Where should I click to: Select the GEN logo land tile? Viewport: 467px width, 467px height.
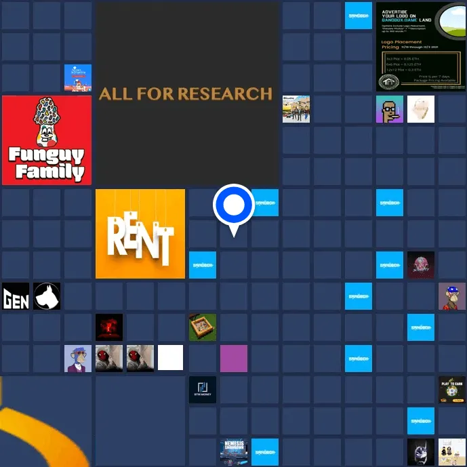click(x=16, y=296)
